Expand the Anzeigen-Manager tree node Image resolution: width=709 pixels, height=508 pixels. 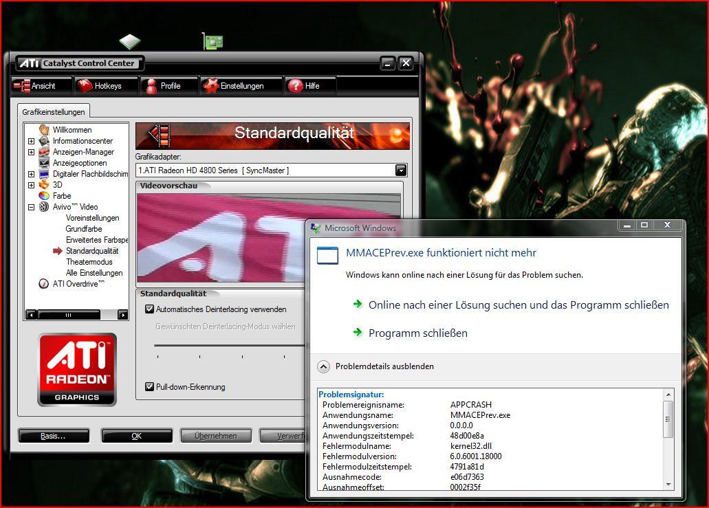31,152
